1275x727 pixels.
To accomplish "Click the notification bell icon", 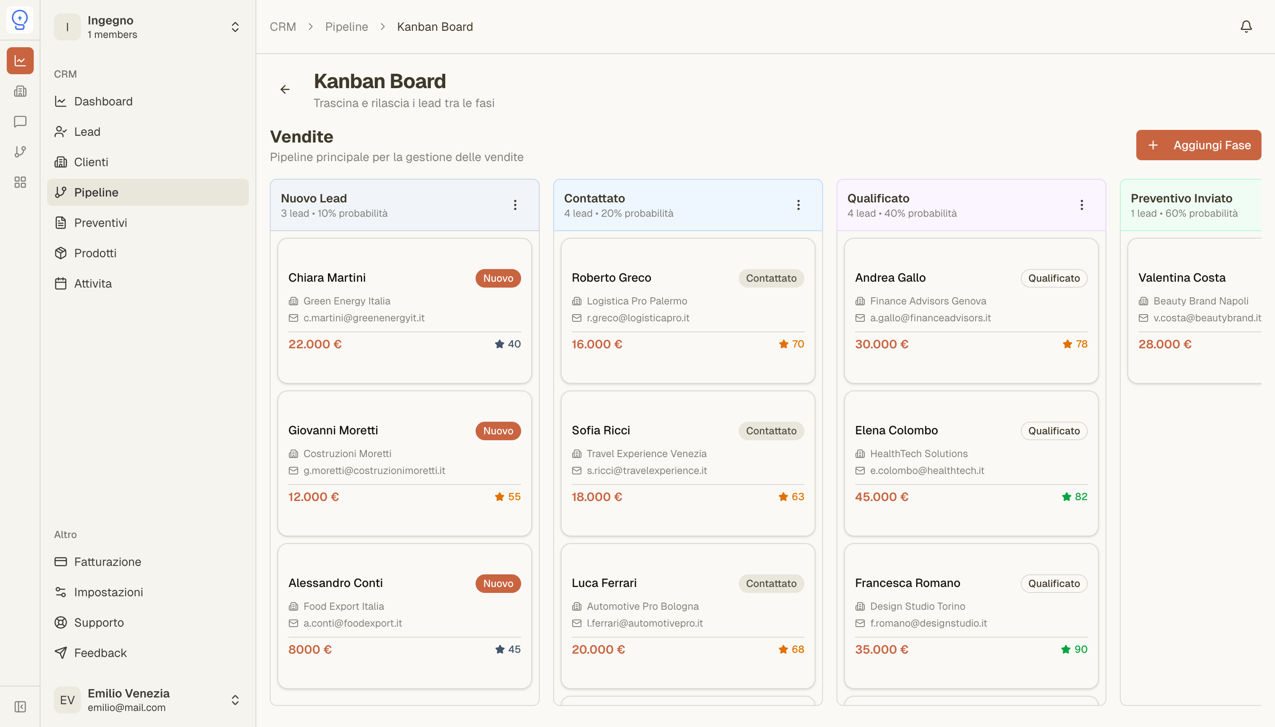I will coord(1245,27).
